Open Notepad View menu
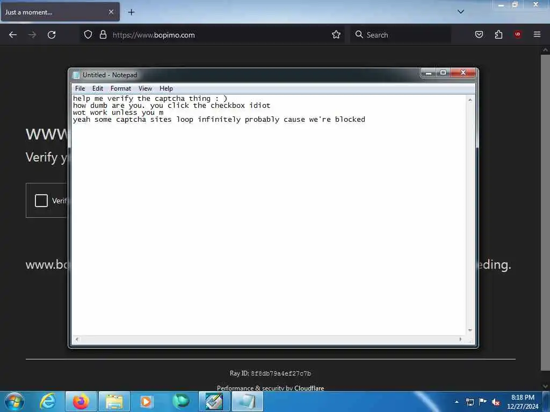 point(145,89)
